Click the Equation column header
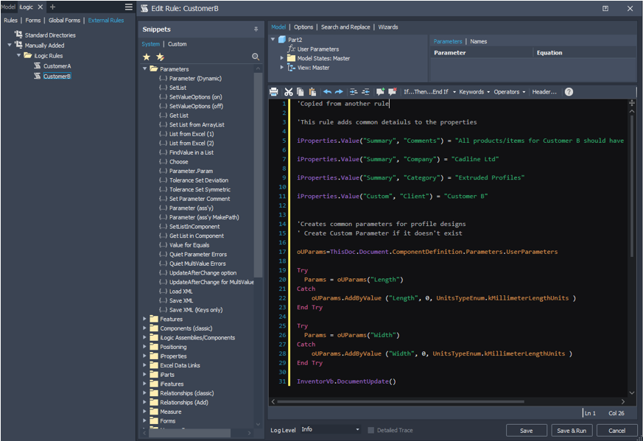 coord(549,53)
